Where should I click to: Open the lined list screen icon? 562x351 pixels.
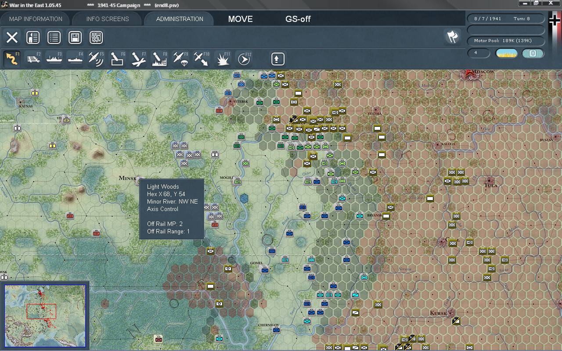54,37
